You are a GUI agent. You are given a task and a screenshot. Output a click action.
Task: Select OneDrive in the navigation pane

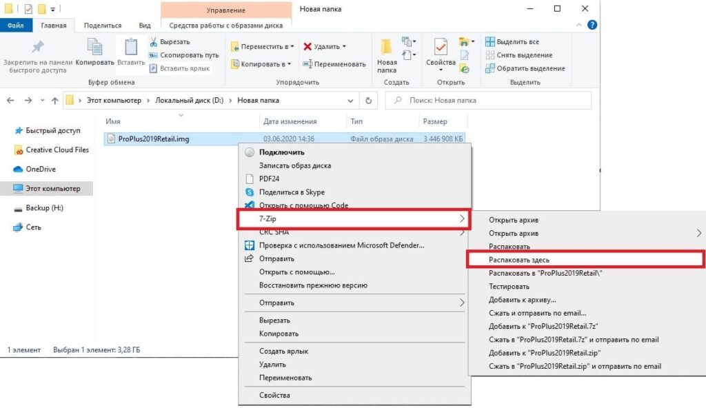(x=34, y=170)
